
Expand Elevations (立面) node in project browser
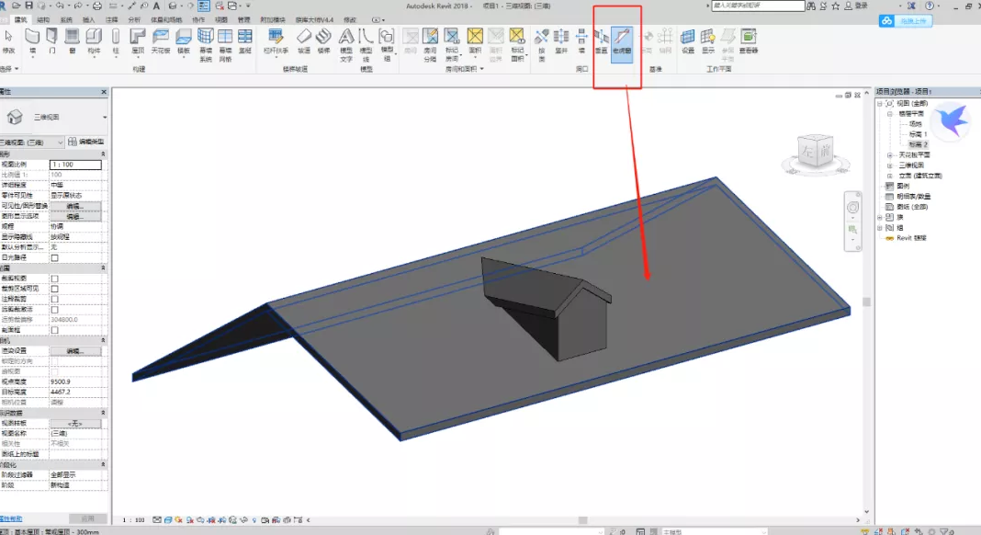(890, 176)
